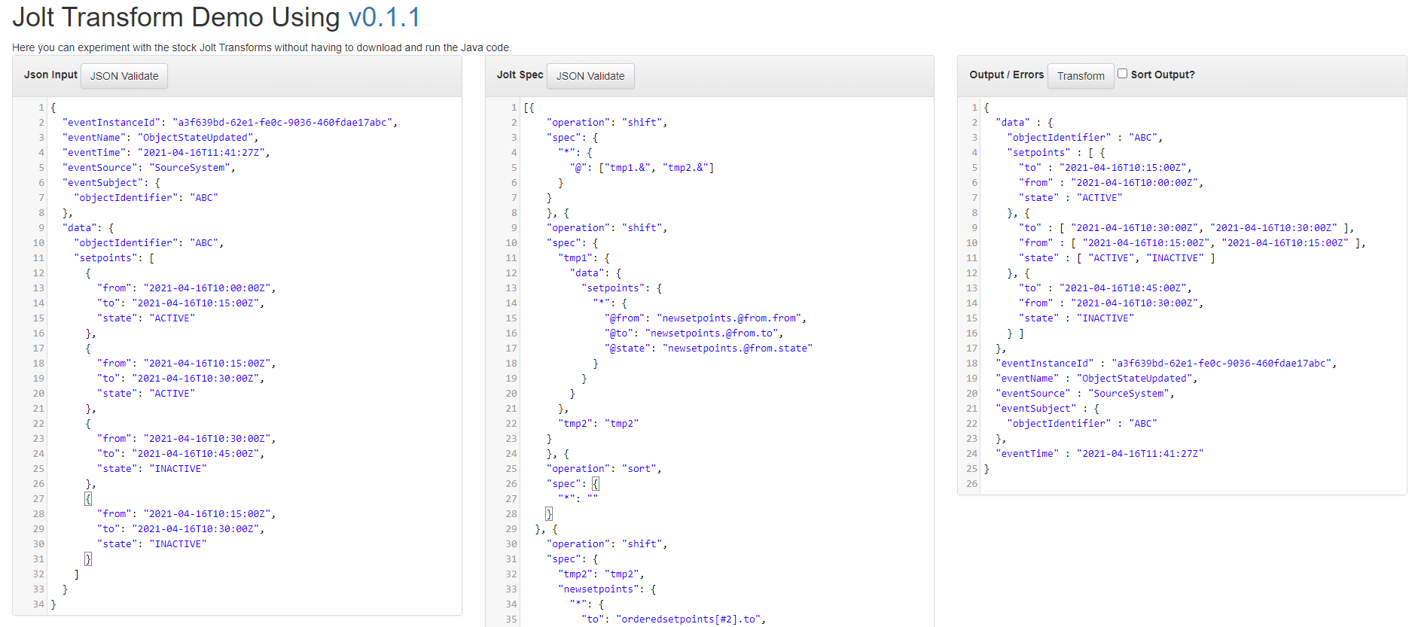This screenshot has width=1418, height=627.
Task: Click "to": "2021-04-16T10:45:00Z" in Json Input
Action: click(181, 453)
